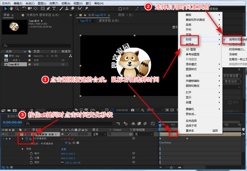
Task: Open the Effect menu
Action: (54, 3)
